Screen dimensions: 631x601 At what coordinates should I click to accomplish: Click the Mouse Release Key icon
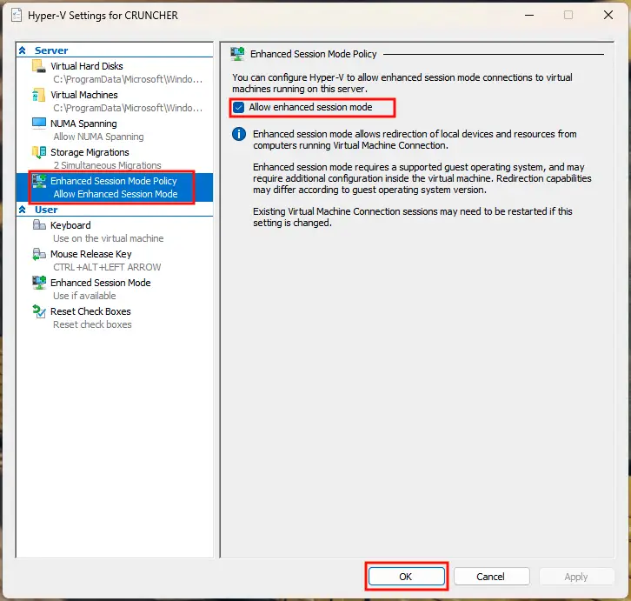[x=39, y=254]
